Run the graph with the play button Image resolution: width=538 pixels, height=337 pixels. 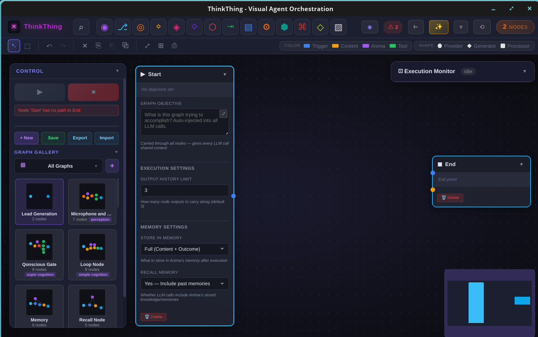40,92
